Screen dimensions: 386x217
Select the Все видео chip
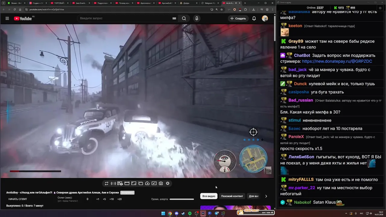click(209, 196)
